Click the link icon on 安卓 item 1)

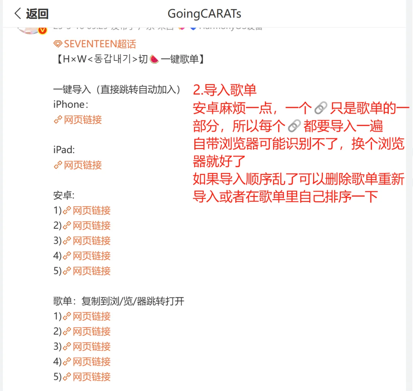[x=67, y=210]
